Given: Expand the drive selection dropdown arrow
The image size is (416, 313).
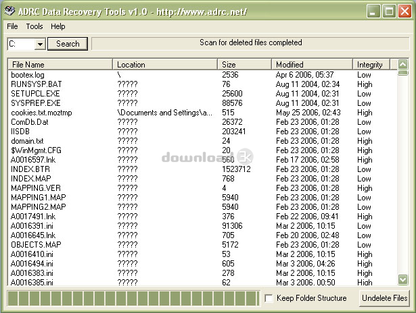Looking at the screenshot, I should 40,44.
